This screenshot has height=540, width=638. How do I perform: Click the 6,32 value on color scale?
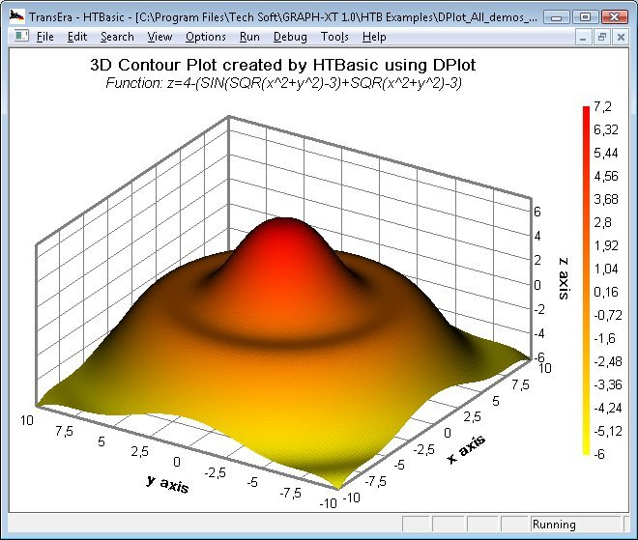coord(605,129)
